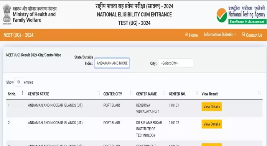Click the National Testing Agency logo

pyautogui.click(x=241, y=15)
